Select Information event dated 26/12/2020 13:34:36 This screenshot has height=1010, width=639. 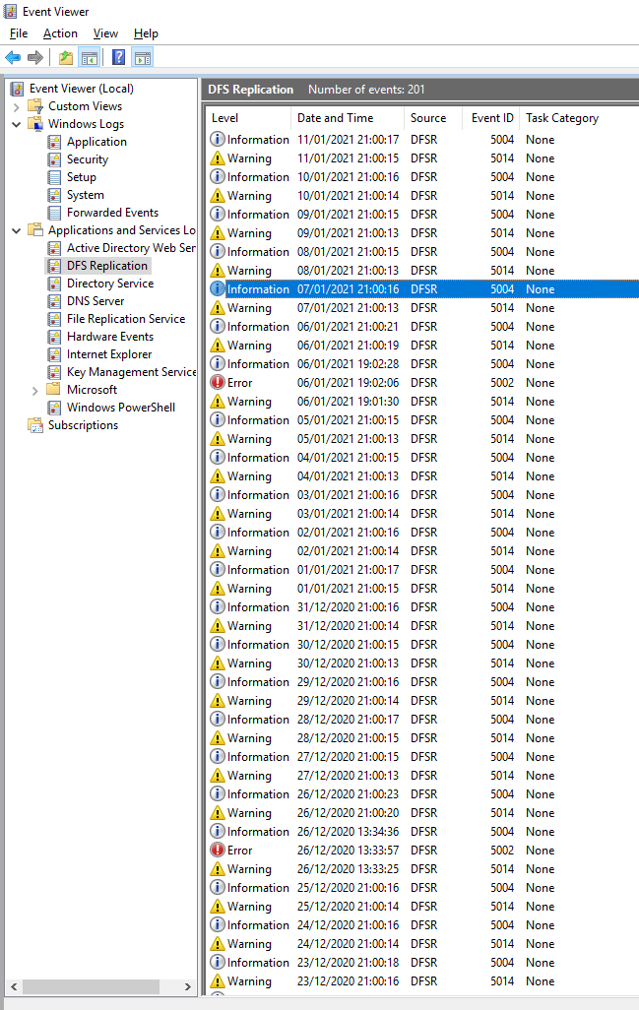[x=422, y=832]
